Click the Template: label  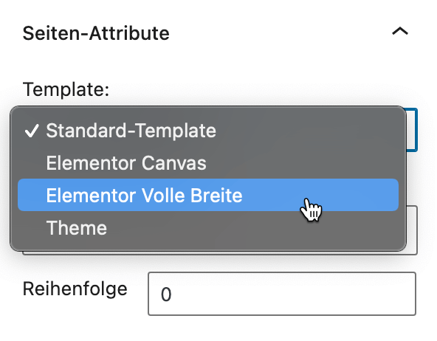point(66,89)
